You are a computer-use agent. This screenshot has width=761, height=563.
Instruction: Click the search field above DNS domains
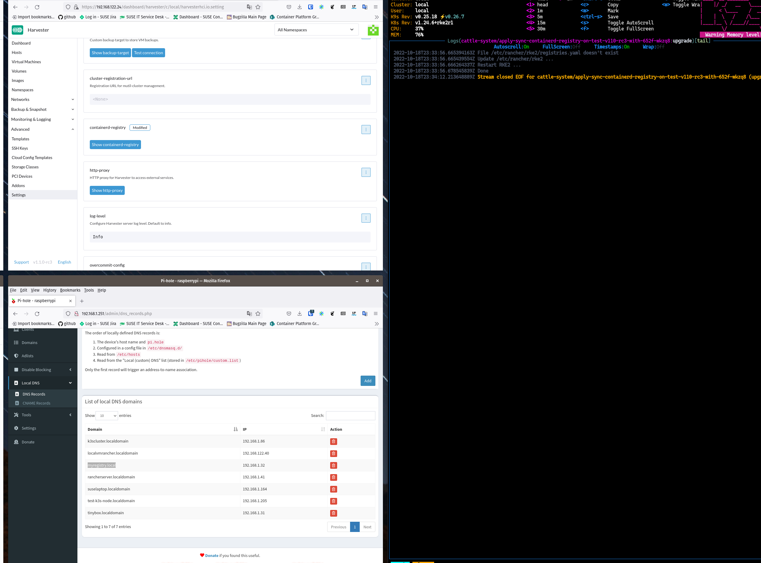click(350, 415)
